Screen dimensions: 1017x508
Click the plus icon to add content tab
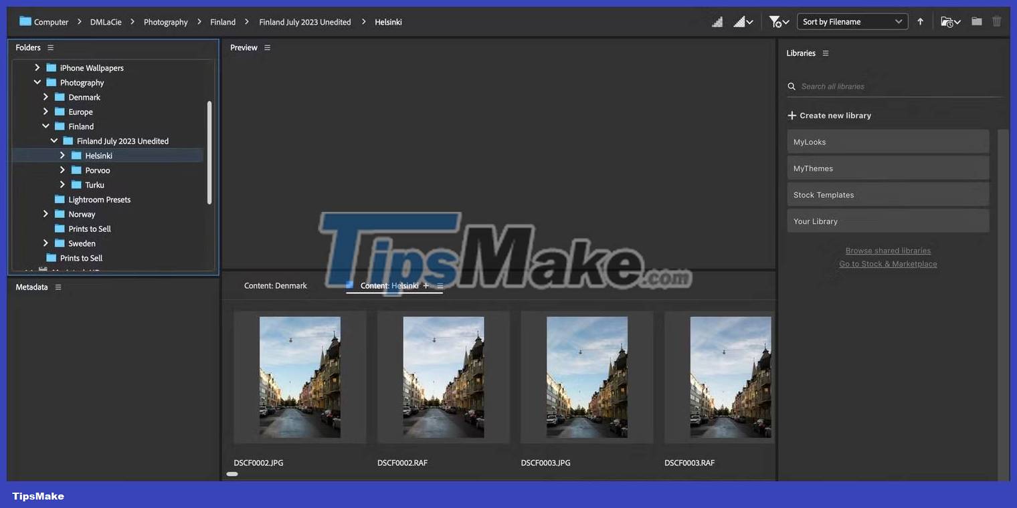pos(426,285)
